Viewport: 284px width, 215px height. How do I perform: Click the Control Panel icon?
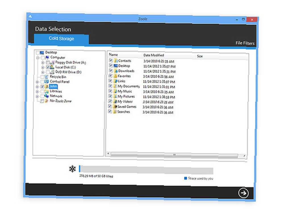[47, 82]
